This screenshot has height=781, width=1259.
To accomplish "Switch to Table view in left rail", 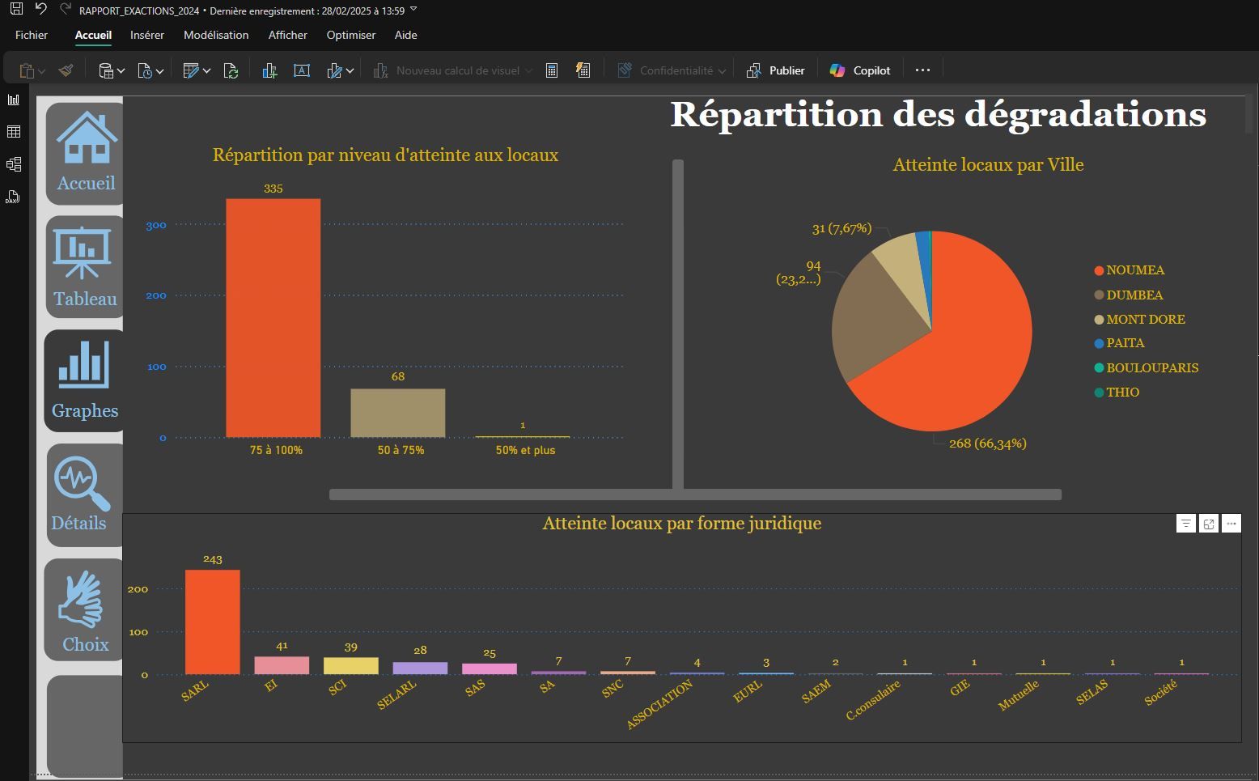I will (x=14, y=132).
